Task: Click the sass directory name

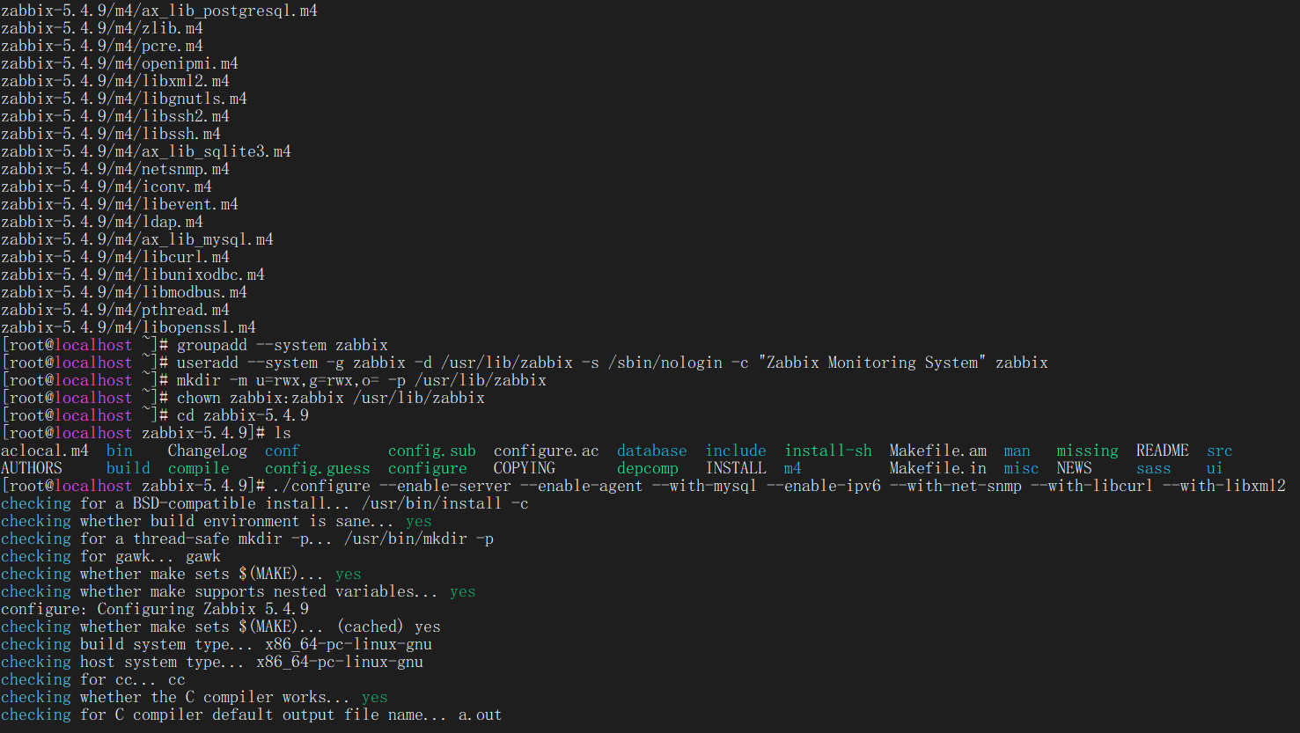Action: [x=1153, y=467]
